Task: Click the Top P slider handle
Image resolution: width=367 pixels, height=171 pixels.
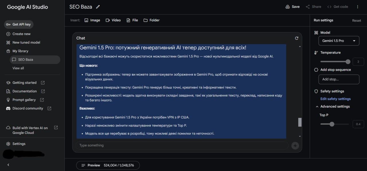Action: pyautogui.click(x=332, y=124)
